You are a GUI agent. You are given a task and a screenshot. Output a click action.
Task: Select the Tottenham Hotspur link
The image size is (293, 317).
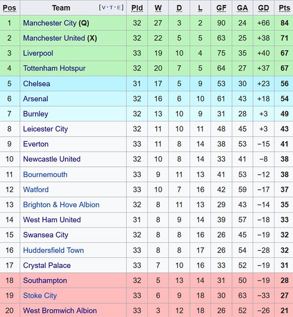click(54, 68)
